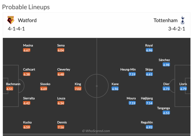Viewport: 193px width, 136px height.
Task: Select Royal player name
Action: click(x=149, y=45)
